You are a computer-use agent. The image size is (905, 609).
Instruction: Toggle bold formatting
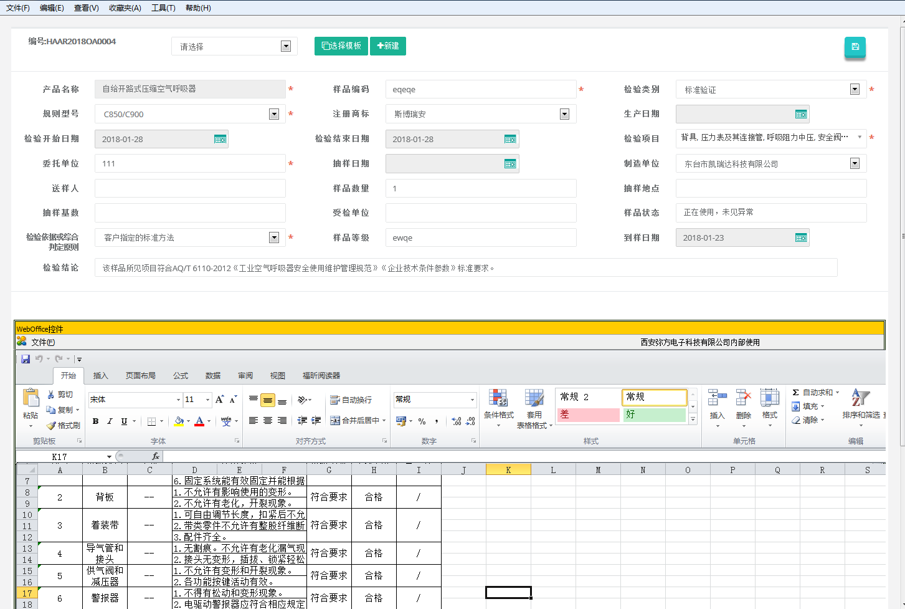pos(95,421)
